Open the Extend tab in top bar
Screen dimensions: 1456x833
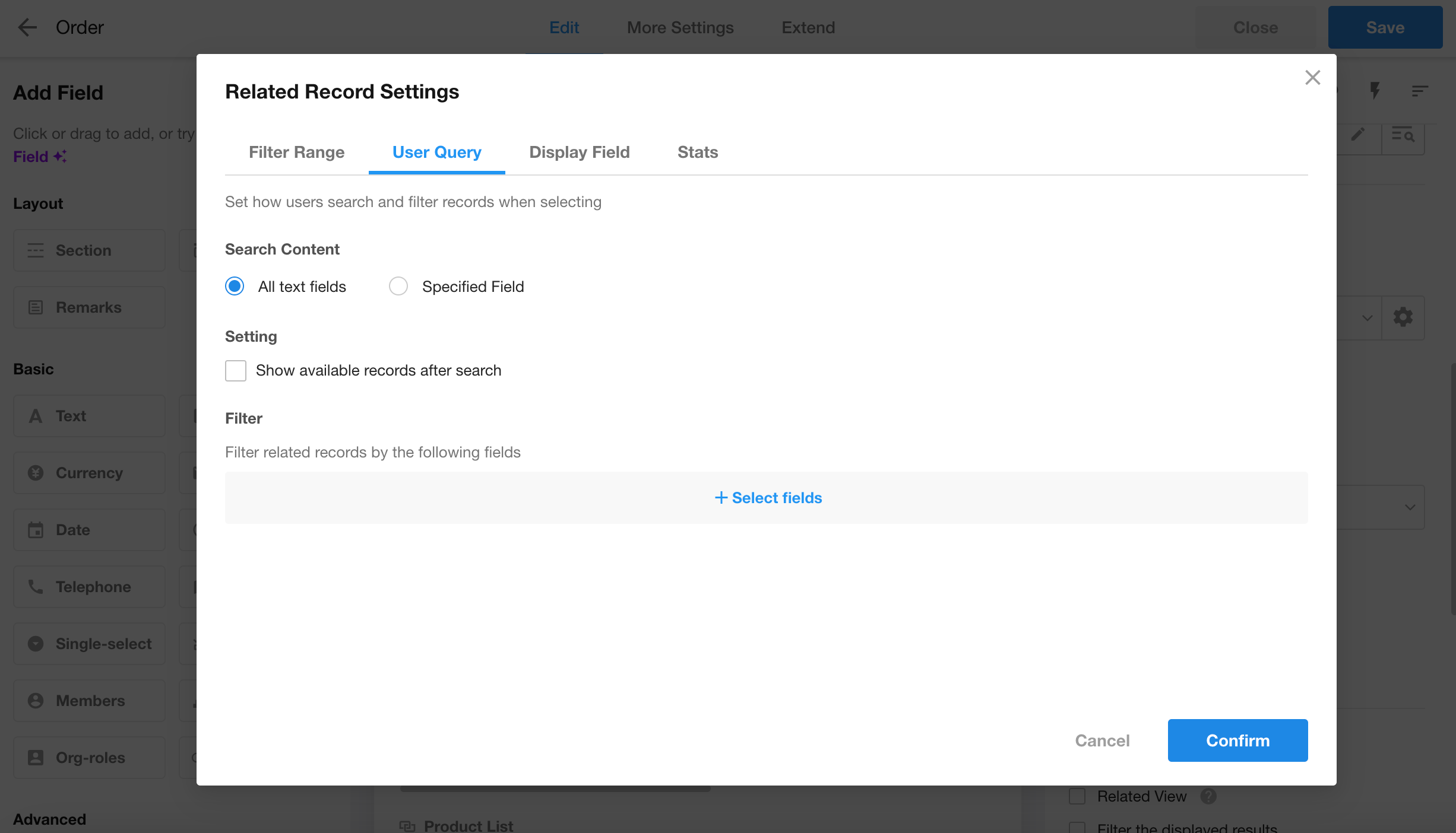pyautogui.click(x=808, y=27)
